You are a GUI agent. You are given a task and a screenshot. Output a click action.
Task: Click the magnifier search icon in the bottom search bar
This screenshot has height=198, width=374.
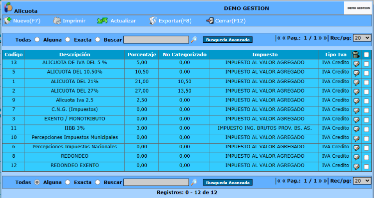194,182
